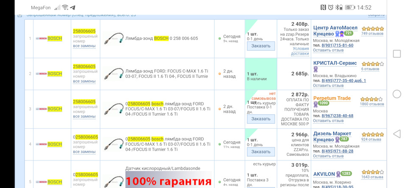Screen dimensions: 407x188
Task: Open the 1860 отзывов reviews link
Action: (372, 104)
